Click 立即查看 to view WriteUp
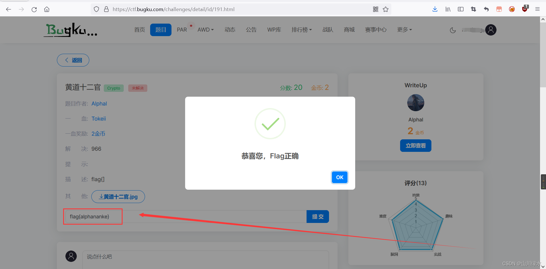546x269 pixels. (415, 146)
